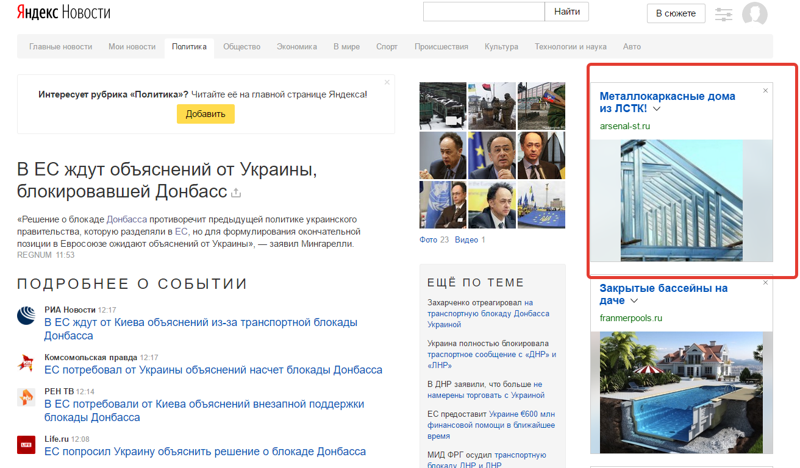Screen dimensions: 800x468
Task: Open the 'Фото 23' link
Action: coord(434,239)
